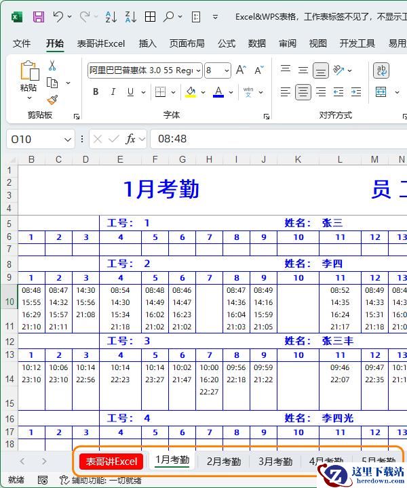Switch to the 审阅 ribbon tab
Viewport: 407px width, 488px height.
[x=287, y=43]
